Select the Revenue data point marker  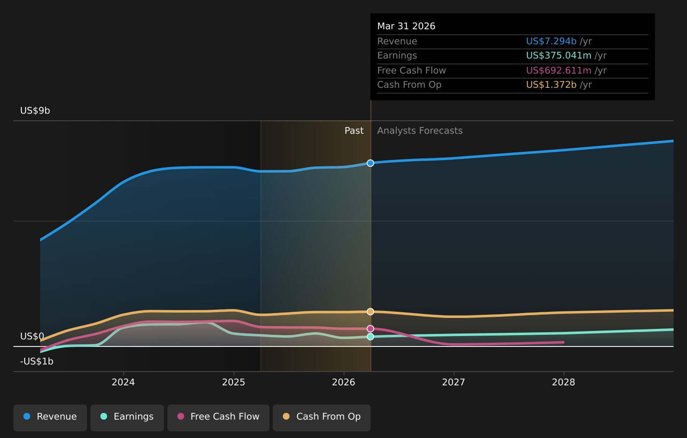coord(370,163)
